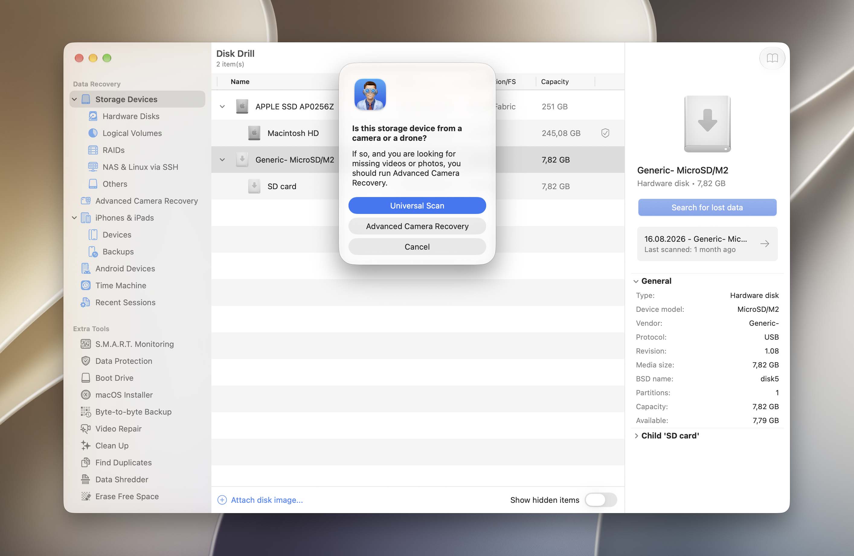The image size is (854, 556).
Task: Click the RAIDs sidebar icon
Action: click(x=93, y=150)
